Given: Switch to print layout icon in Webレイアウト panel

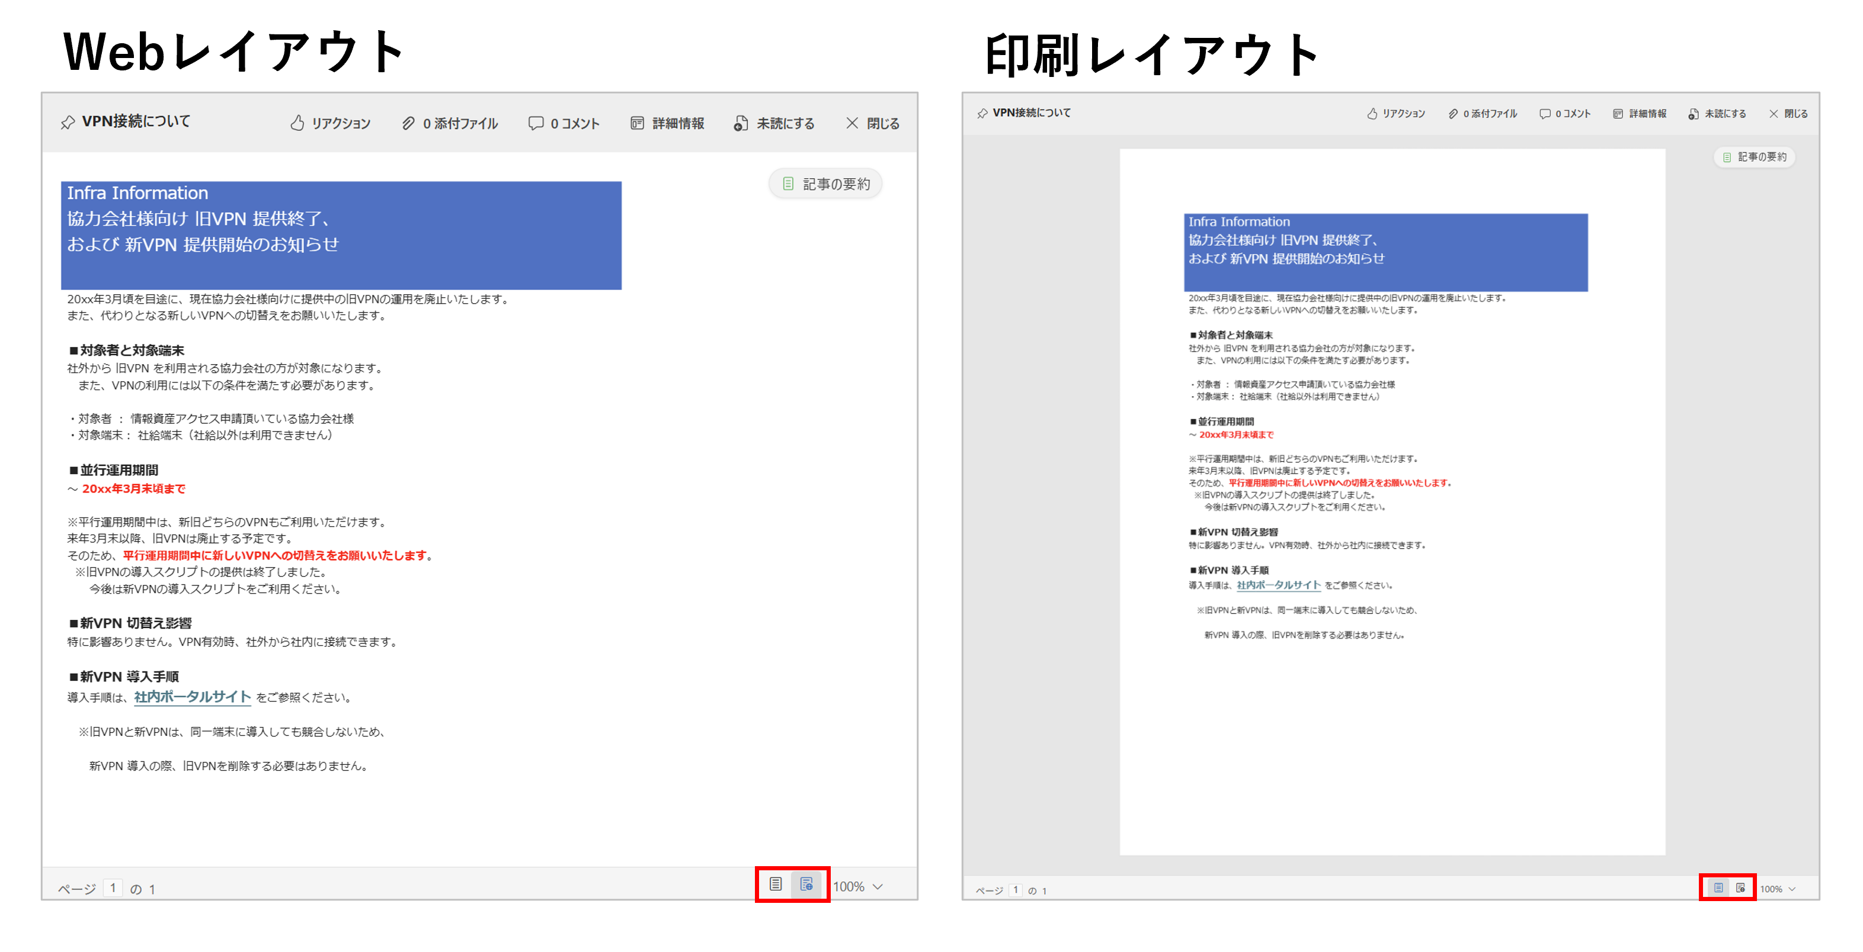Looking at the screenshot, I should click(775, 884).
